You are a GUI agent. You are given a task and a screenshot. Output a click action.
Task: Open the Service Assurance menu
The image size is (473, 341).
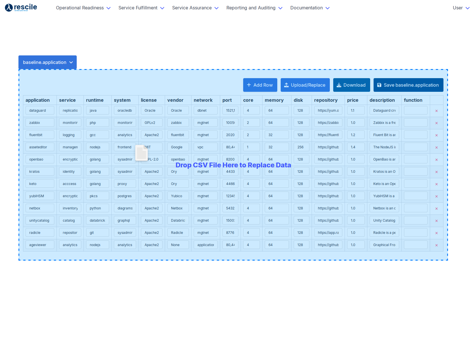pyautogui.click(x=195, y=8)
